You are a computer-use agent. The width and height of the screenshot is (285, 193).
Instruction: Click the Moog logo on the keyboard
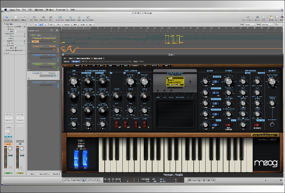[267, 163]
